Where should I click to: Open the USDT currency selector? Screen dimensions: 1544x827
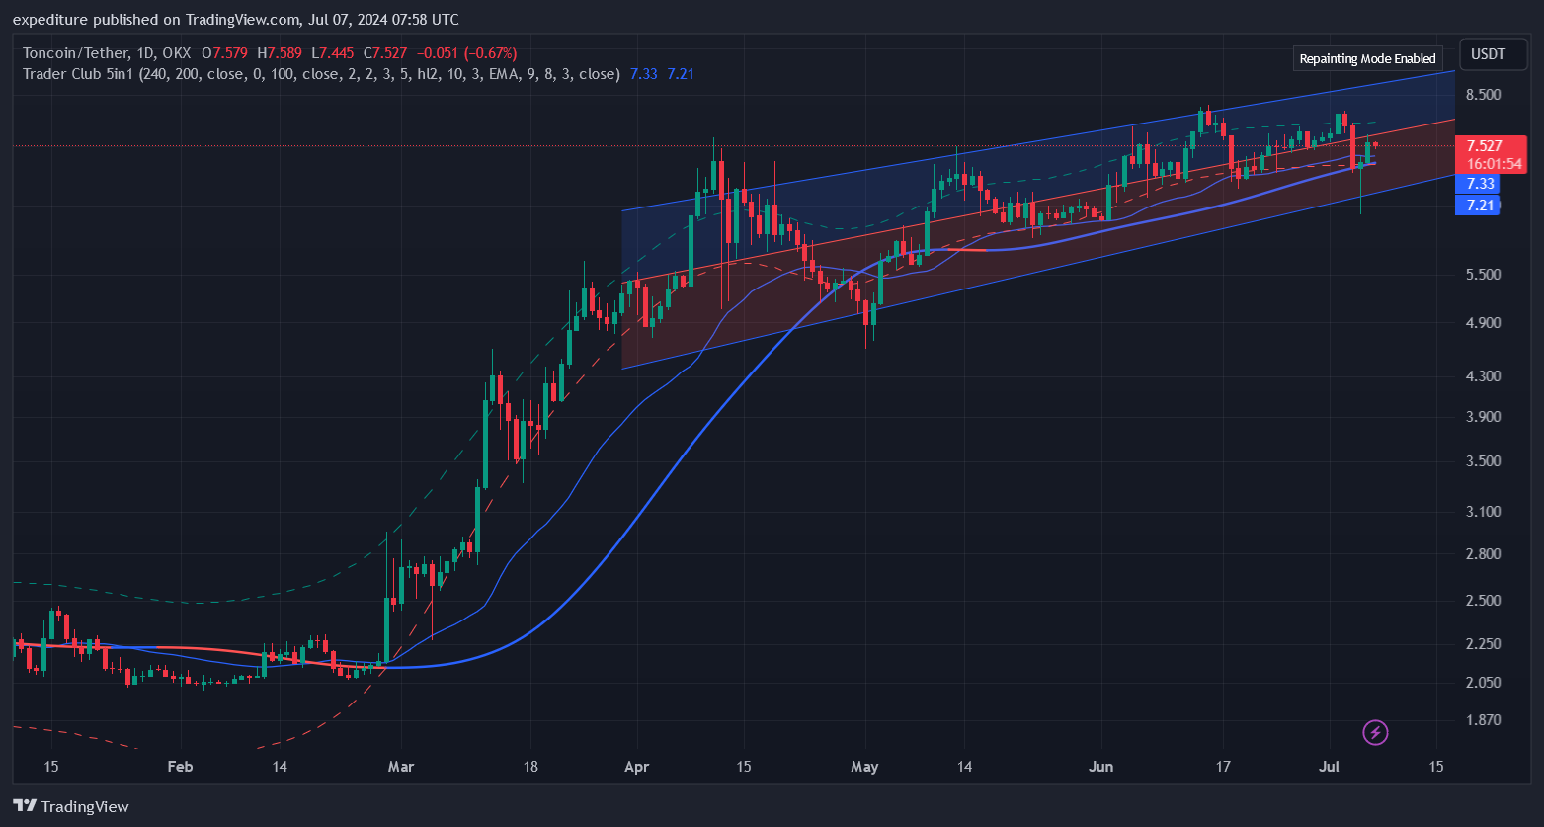(1493, 54)
